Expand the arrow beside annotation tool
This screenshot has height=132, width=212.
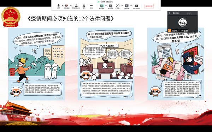click(x=122, y=6)
